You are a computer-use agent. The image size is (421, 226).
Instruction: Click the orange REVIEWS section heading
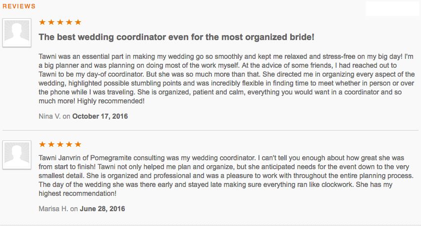click(19, 6)
